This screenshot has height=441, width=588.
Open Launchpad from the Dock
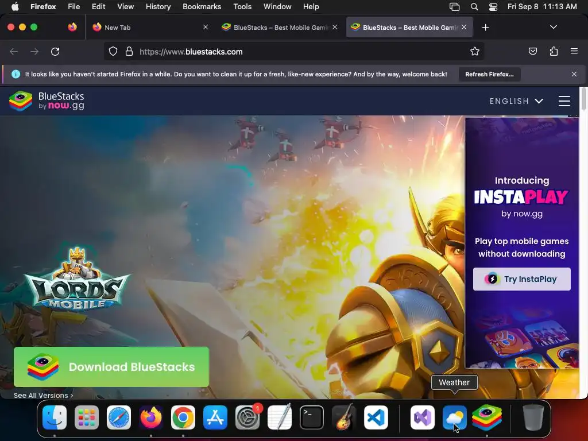[x=87, y=417]
